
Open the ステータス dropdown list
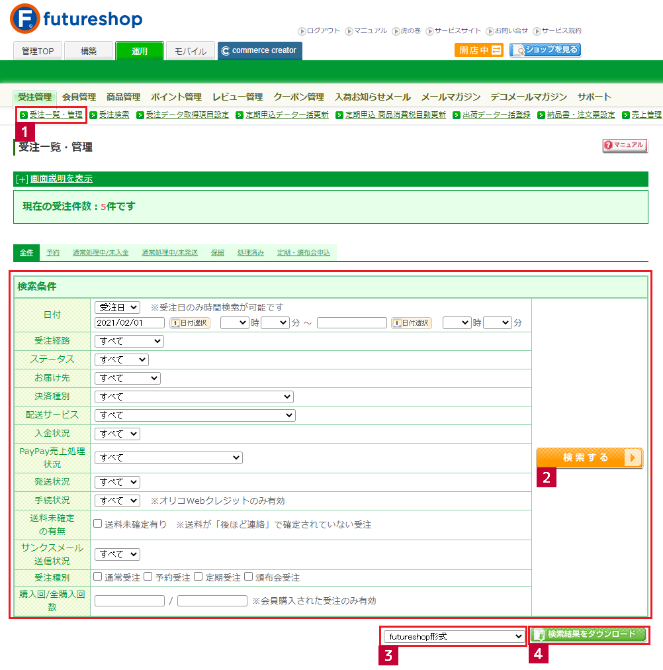coord(122,359)
